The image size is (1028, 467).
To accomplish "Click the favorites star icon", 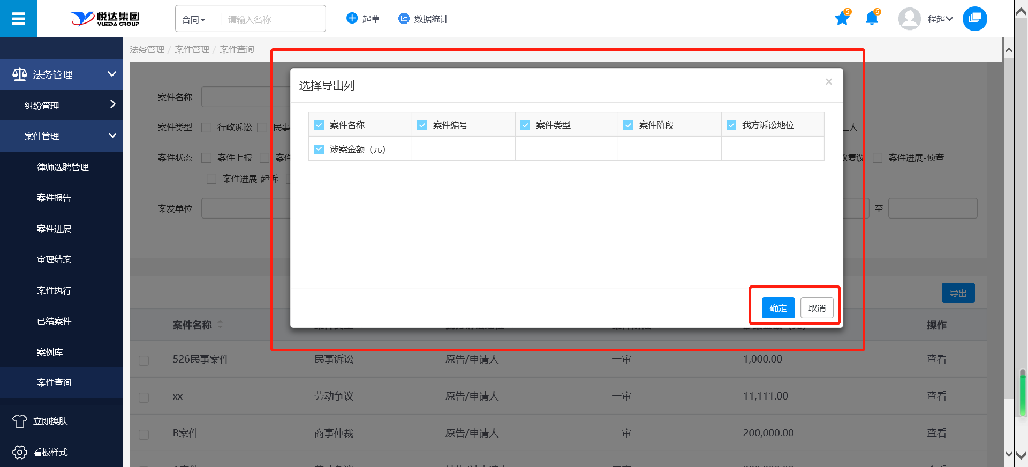I will tap(842, 19).
